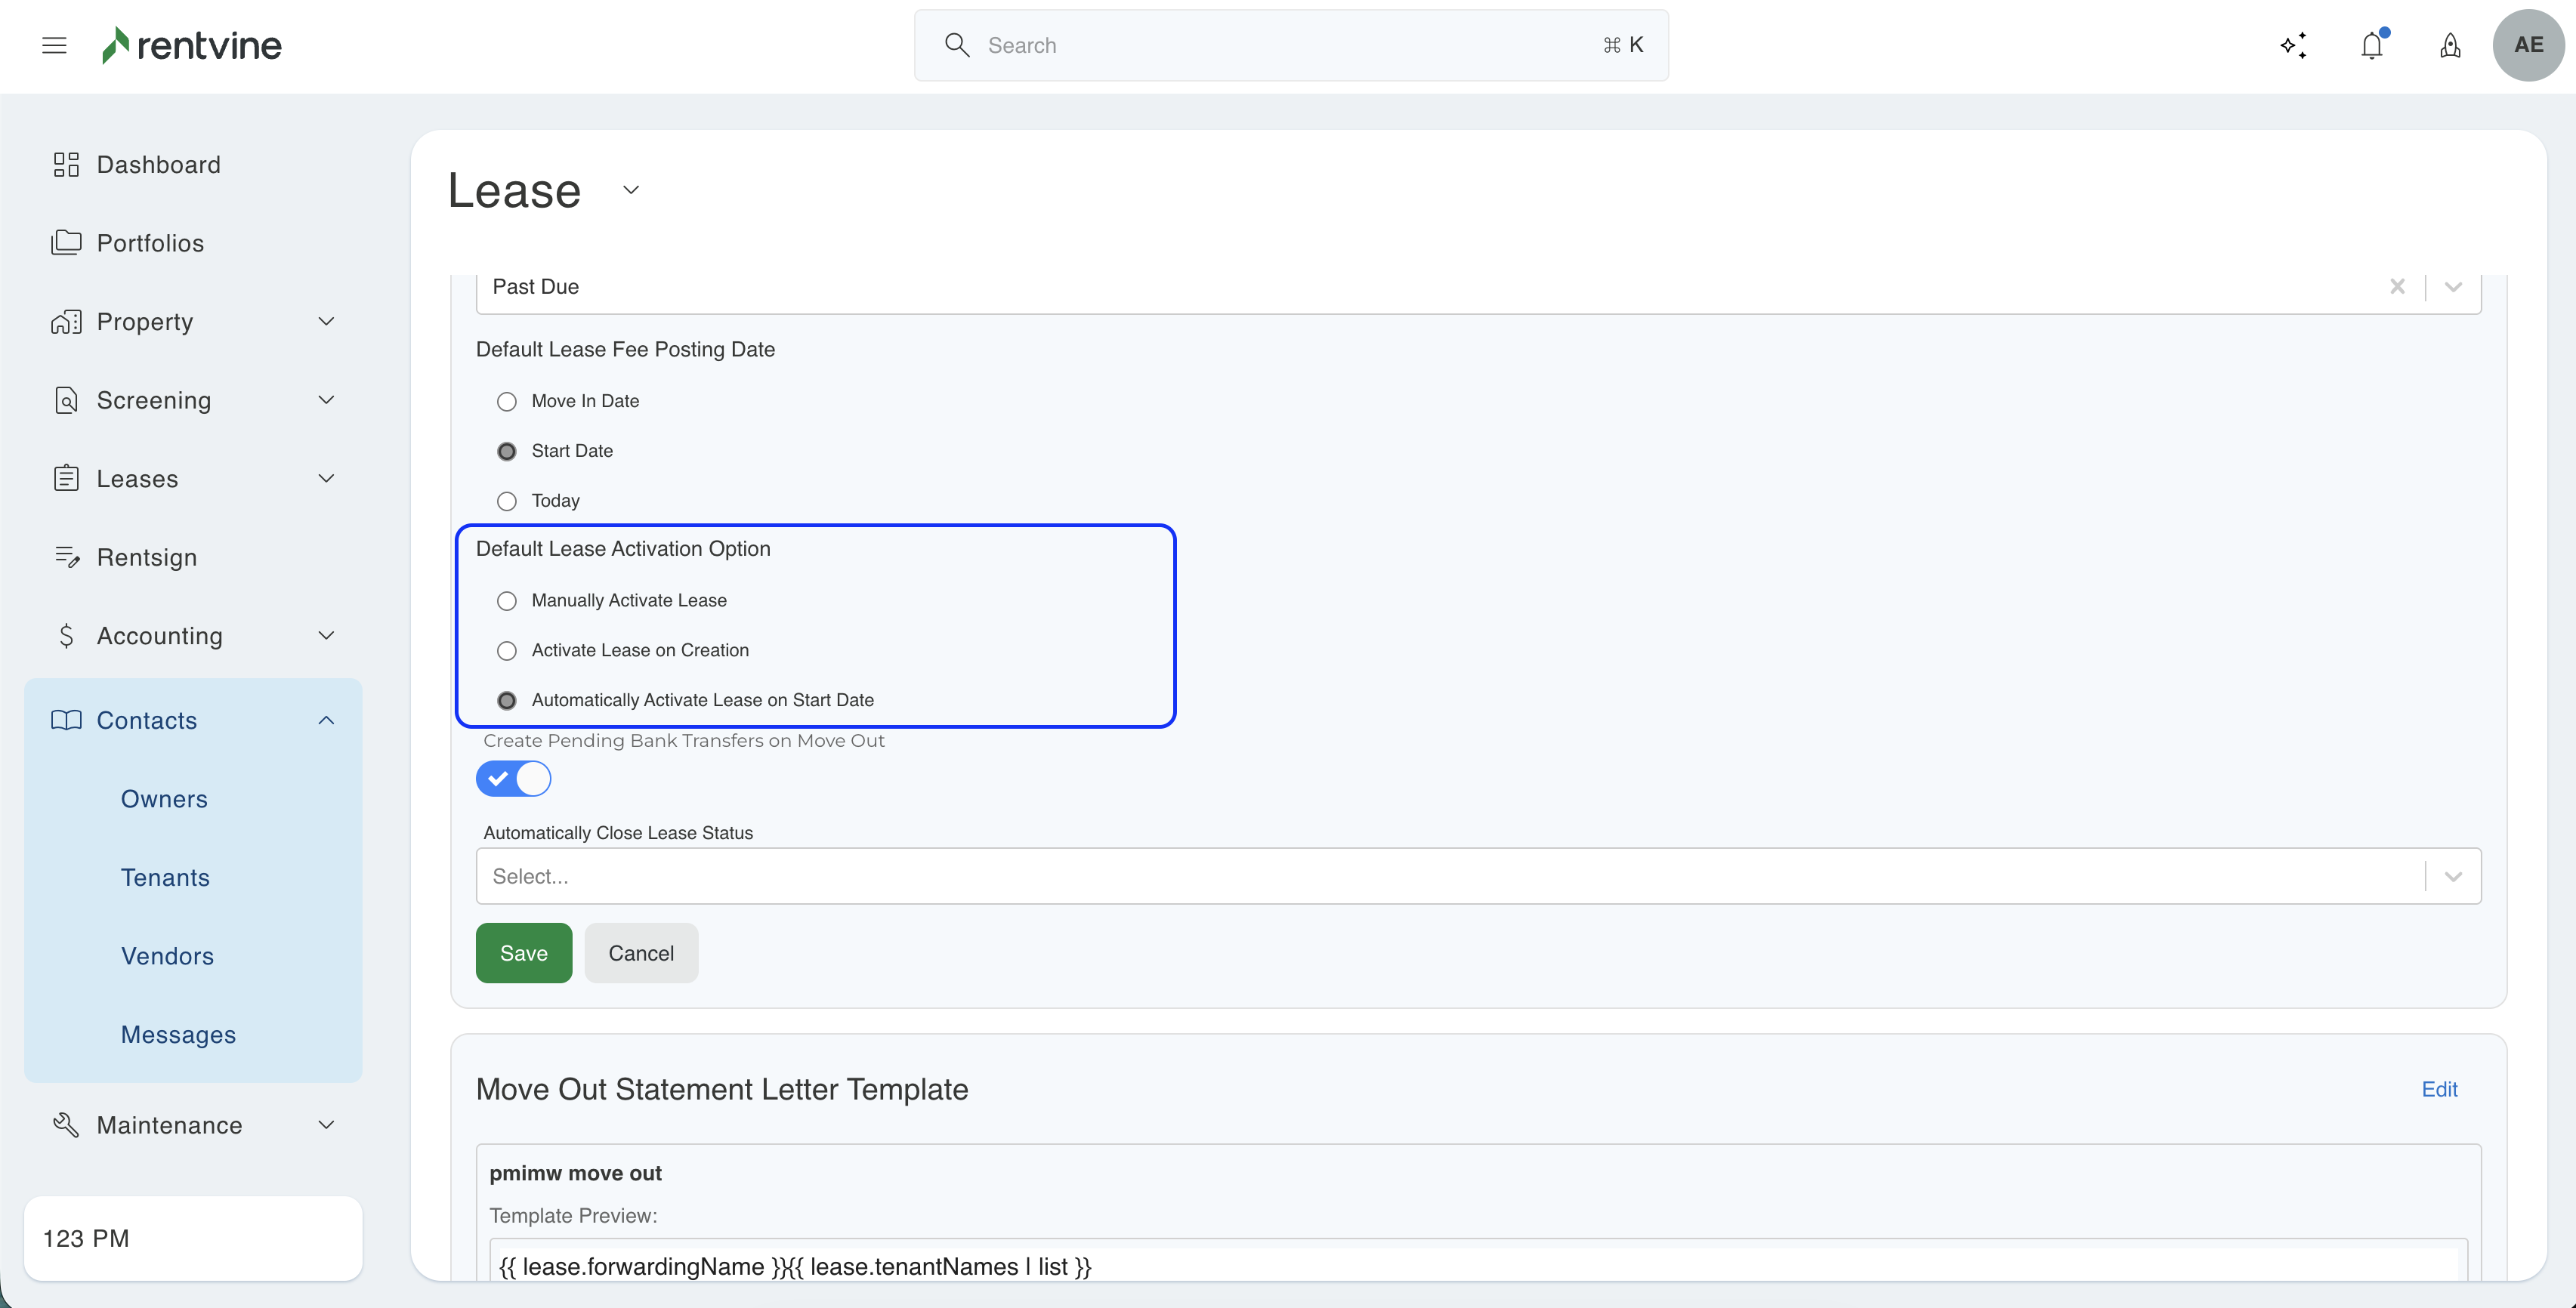Click the Rentsign signature icon

tap(66, 557)
